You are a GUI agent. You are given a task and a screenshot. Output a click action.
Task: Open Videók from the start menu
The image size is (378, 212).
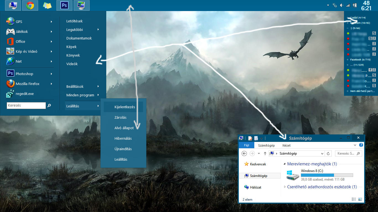[x=72, y=64]
